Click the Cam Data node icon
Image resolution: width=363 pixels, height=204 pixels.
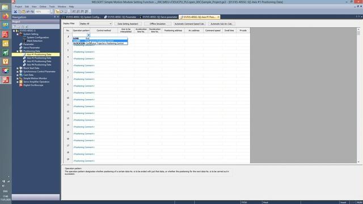pos(21,75)
